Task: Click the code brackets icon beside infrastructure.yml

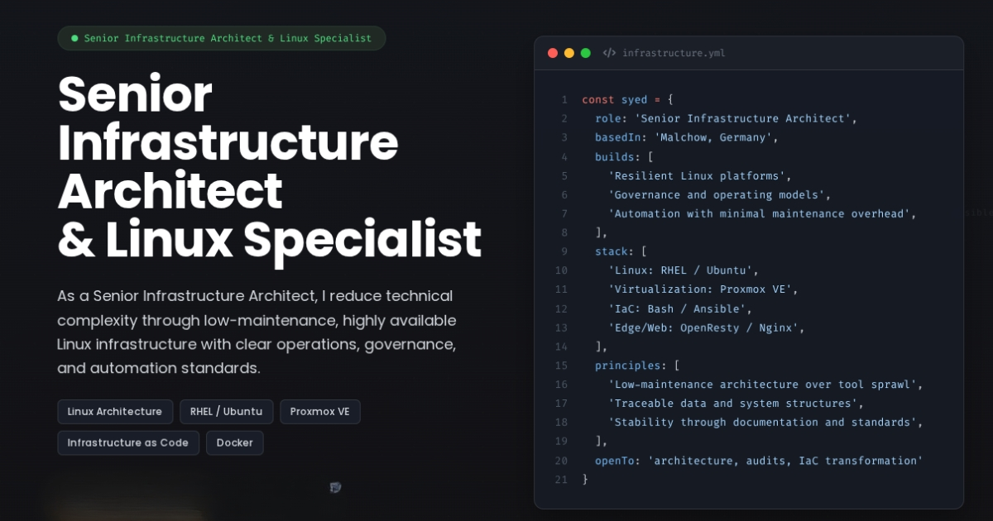Action: pos(609,53)
